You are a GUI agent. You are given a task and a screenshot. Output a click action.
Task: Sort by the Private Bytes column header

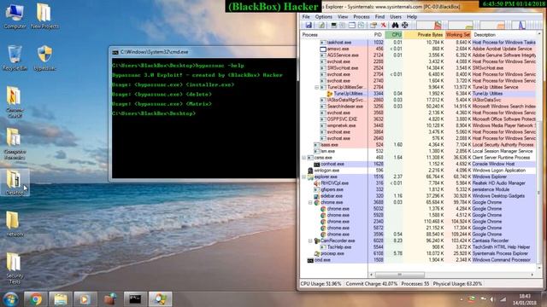424,35
